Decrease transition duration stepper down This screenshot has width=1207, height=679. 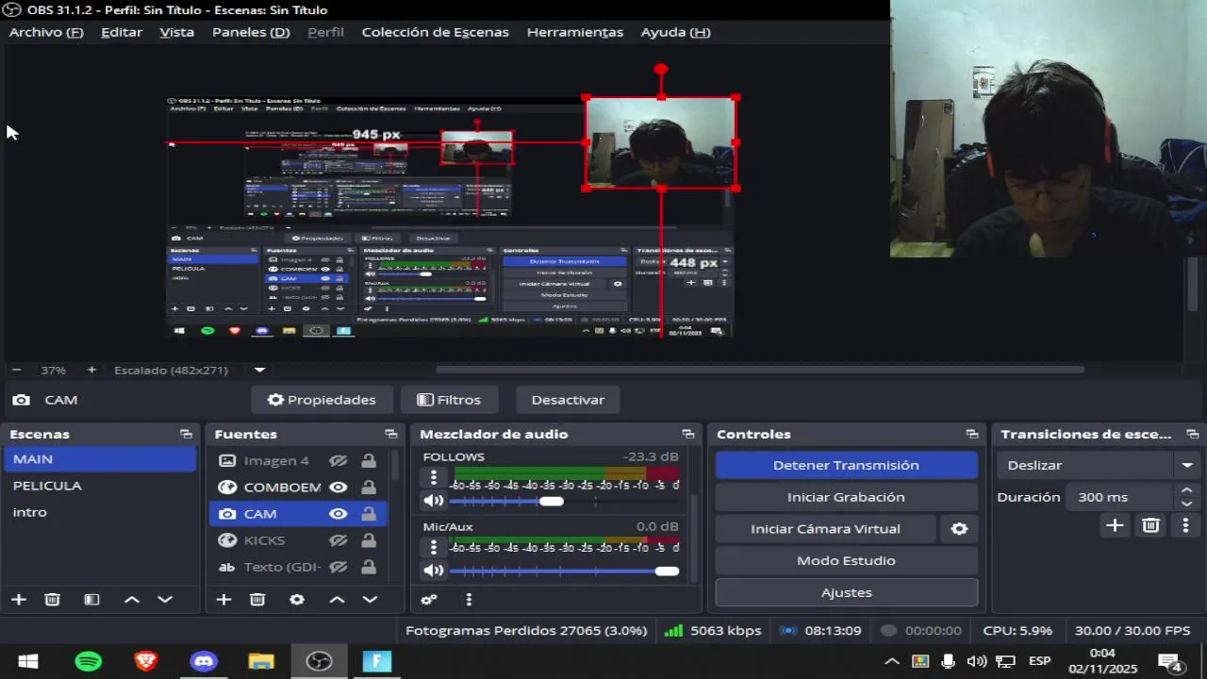(x=1186, y=504)
